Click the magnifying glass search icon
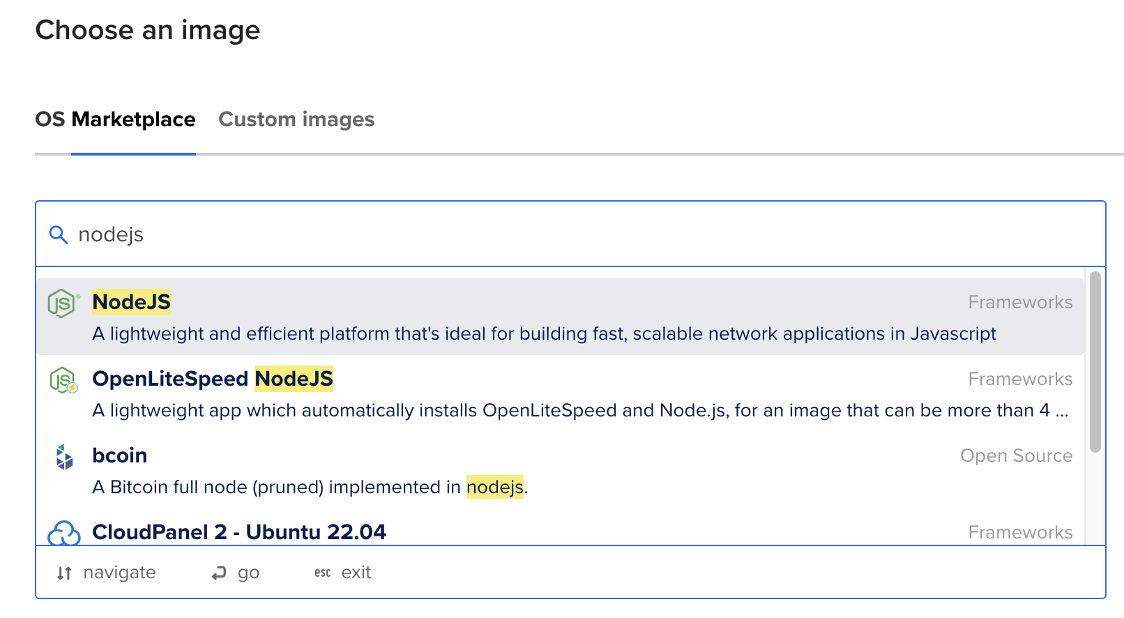This screenshot has width=1124, height=618. pos(59,235)
